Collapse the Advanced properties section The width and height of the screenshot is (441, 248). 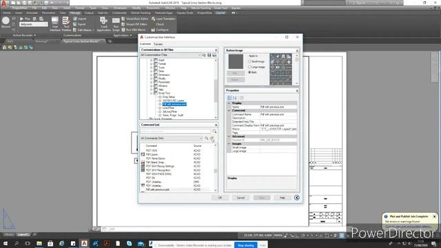coord(229,136)
